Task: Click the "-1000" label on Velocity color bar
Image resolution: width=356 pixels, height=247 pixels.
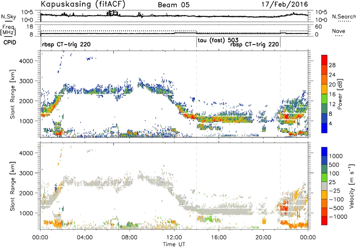Action: pyautogui.click(x=338, y=217)
